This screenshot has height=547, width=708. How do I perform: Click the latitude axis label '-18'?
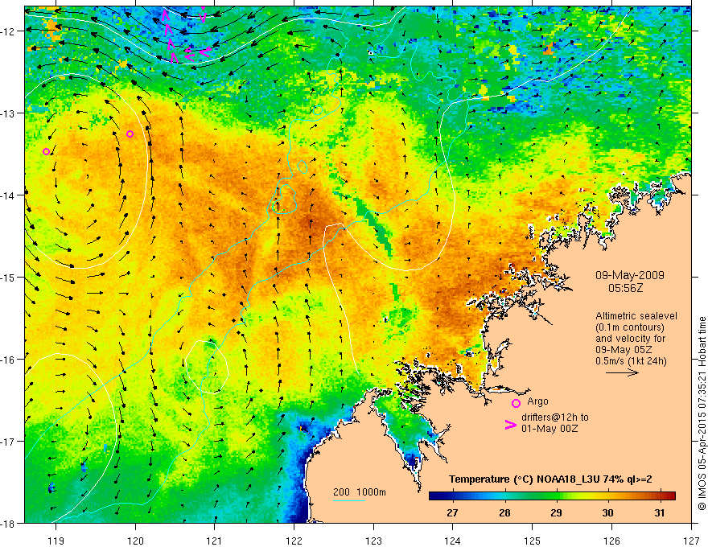tap(9, 523)
